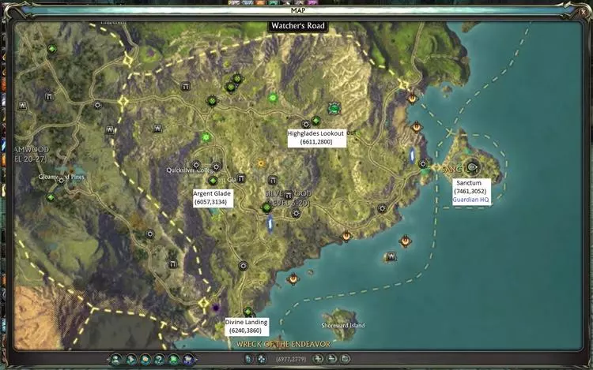The height and width of the screenshot is (370, 593).
Task: Toggle the arrow filter icon in the bottom bar
Action: [130, 360]
